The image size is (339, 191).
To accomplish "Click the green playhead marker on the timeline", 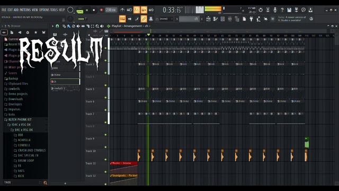I will [148, 35].
